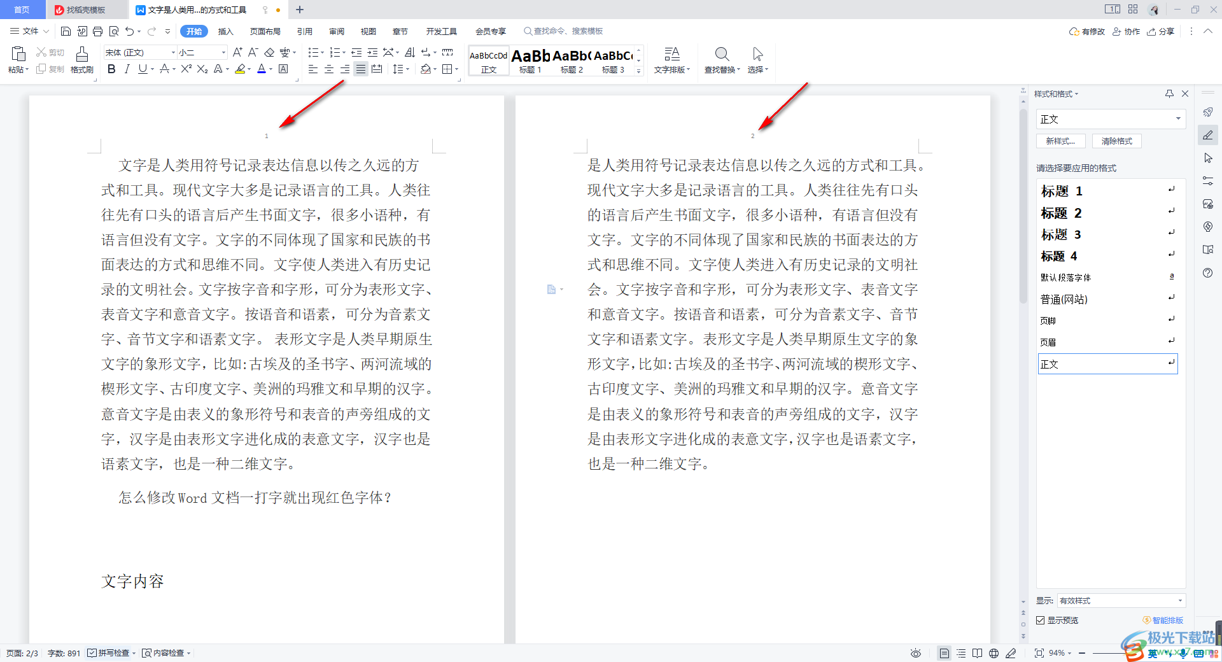Add a character border to text

(x=284, y=69)
